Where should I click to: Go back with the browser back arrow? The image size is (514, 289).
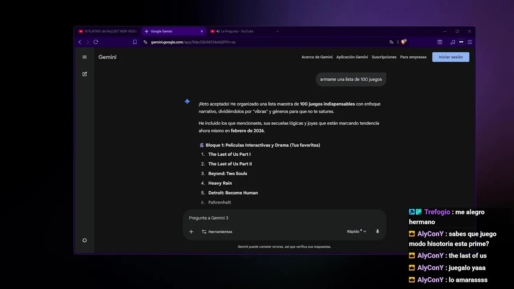tap(80, 42)
